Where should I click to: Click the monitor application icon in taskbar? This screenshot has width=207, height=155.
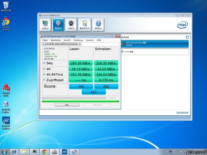tap(34, 152)
